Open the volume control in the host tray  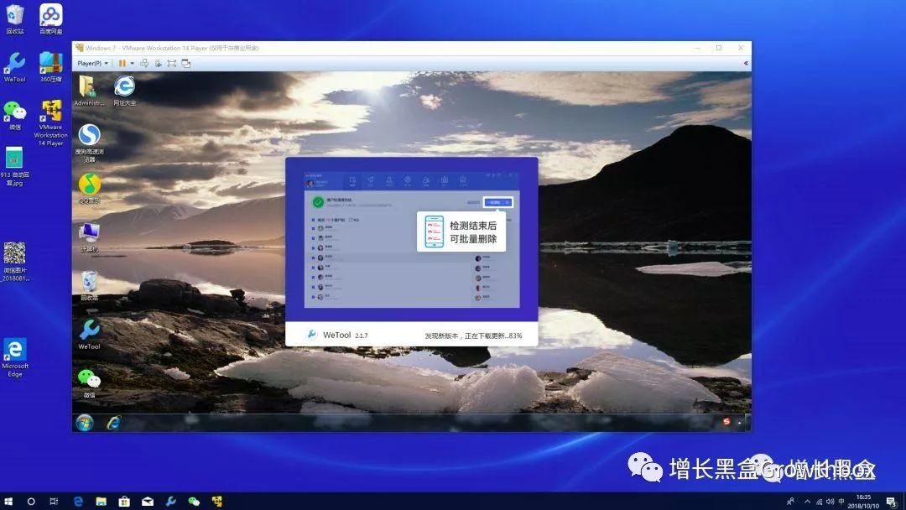[x=830, y=502]
